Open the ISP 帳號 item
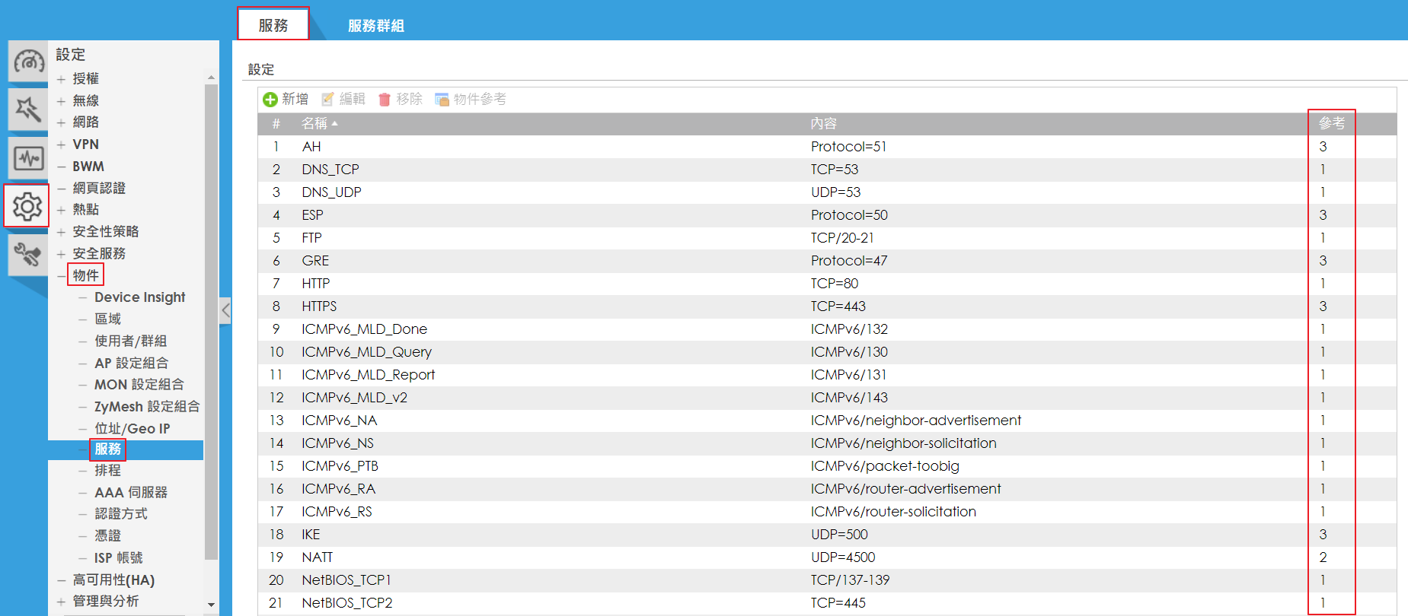The image size is (1408, 616). pos(118,558)
